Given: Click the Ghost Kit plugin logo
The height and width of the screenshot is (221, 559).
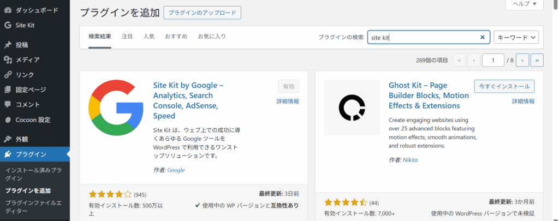Looking at the screenshot, I should click(352, 107).
